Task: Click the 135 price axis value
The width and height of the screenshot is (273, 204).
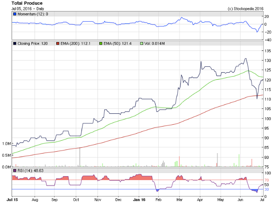Action: tap(268, 51)
